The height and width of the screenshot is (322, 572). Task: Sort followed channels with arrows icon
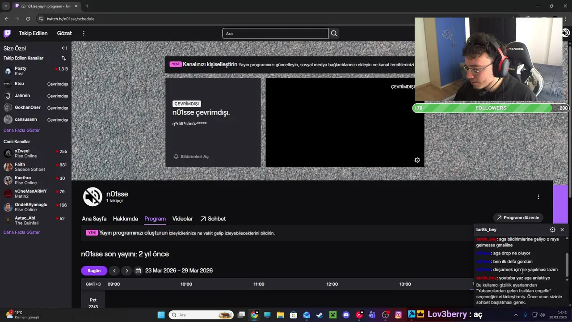click(x=63, y=58)
